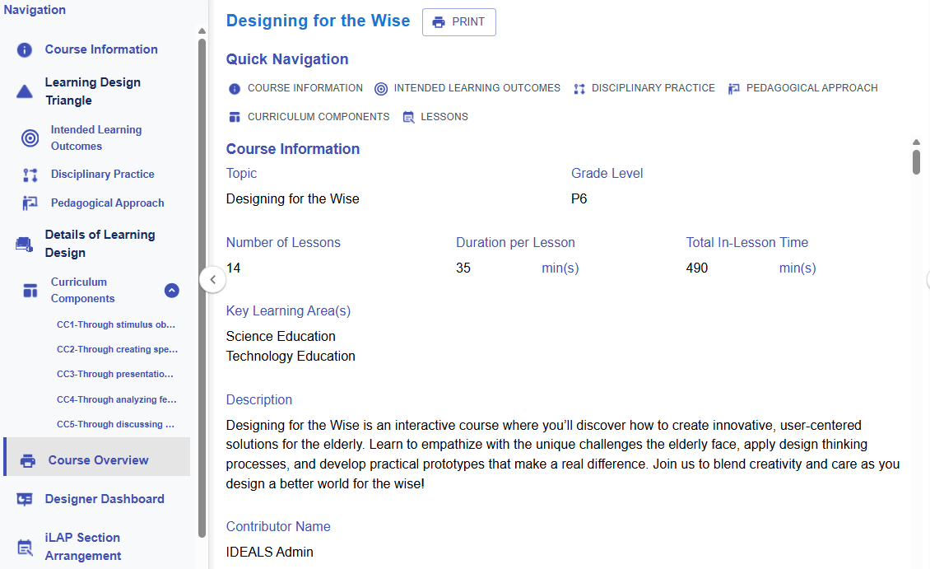Click the iLAP Section Arrangement icon
The image size is (930, 569).
coord(25,547)
